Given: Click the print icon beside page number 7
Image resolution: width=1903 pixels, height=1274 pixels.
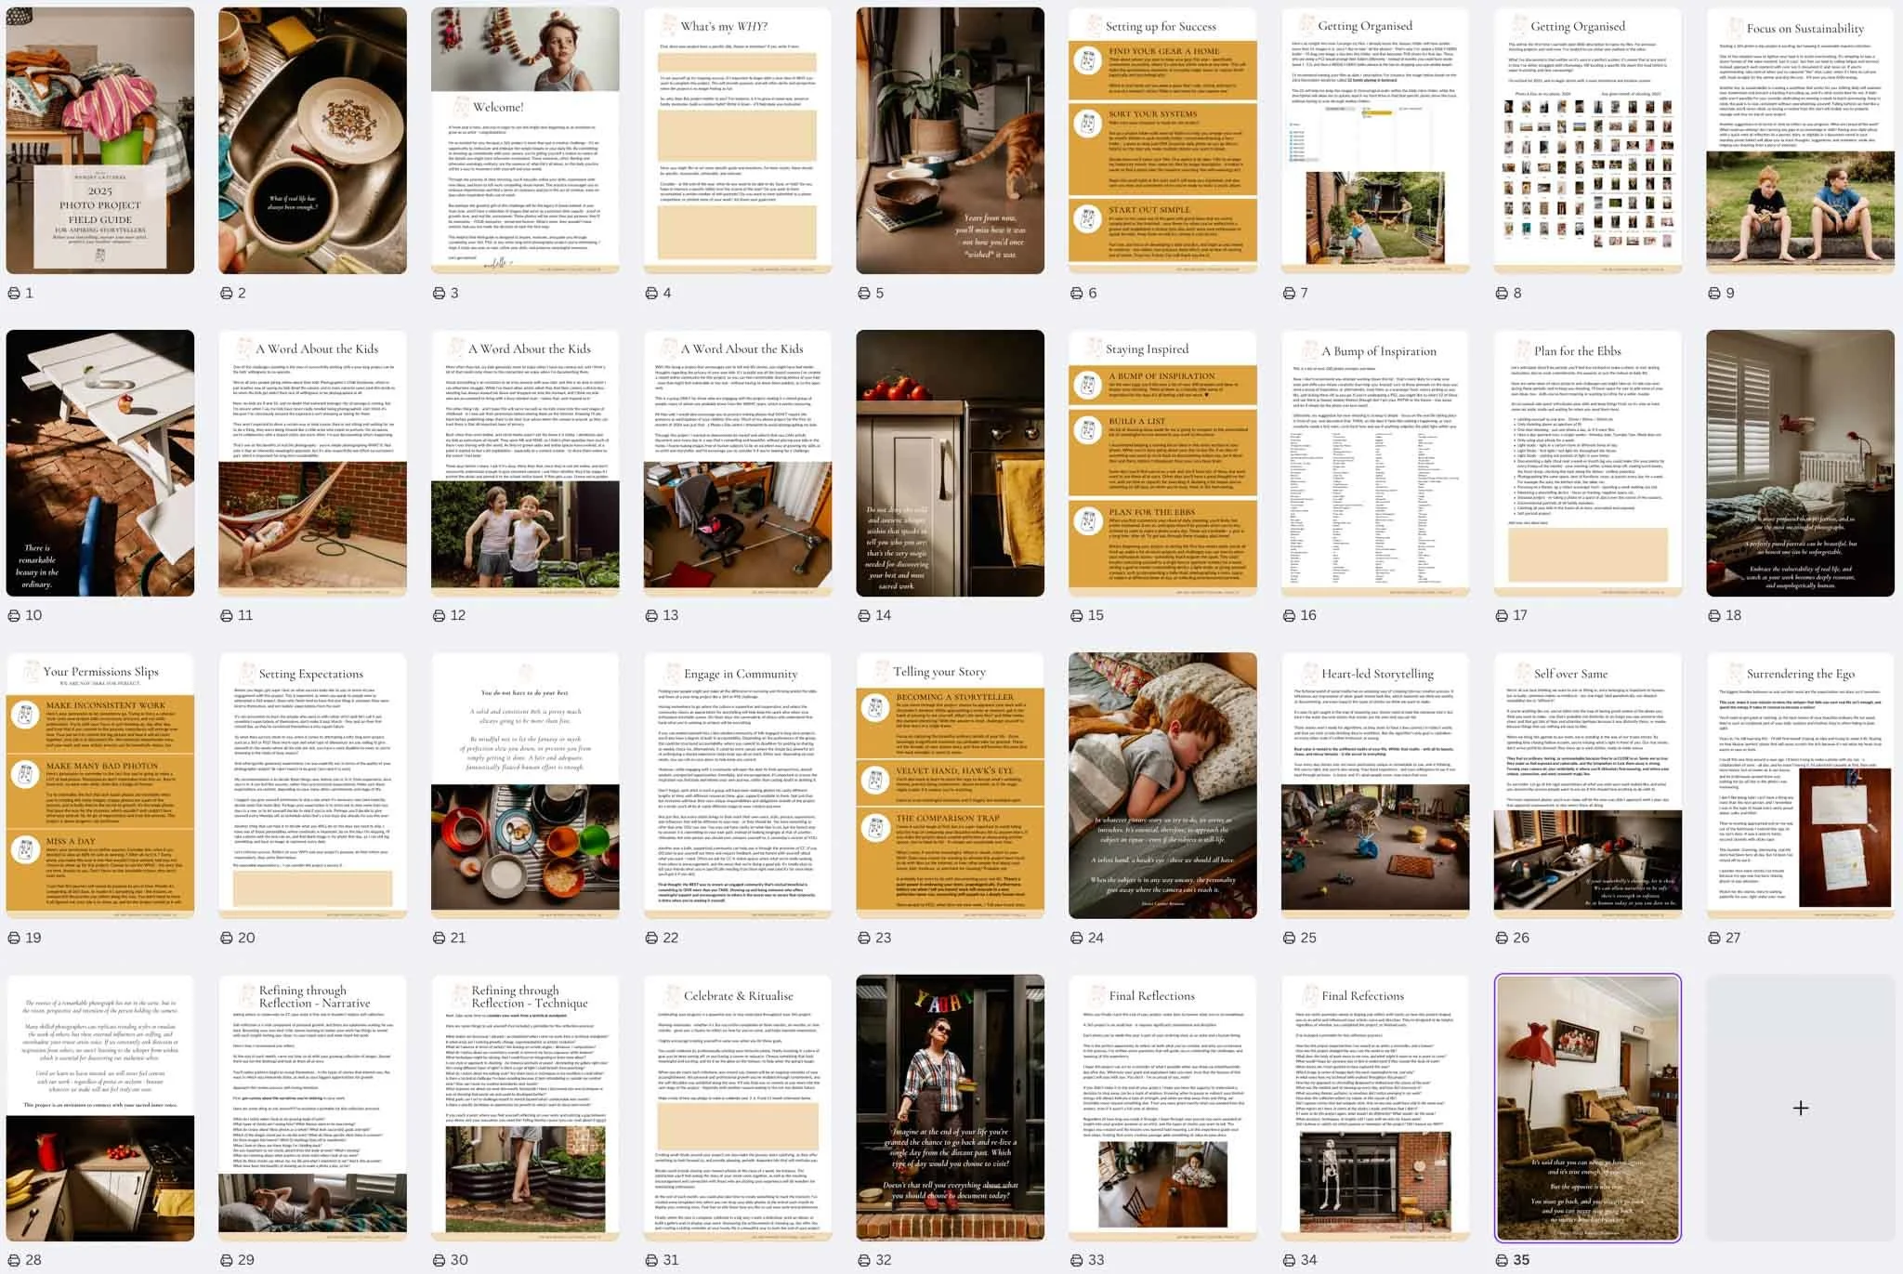Looking at the screenshot, I should pyautogui.click(x=1290, y=294).
